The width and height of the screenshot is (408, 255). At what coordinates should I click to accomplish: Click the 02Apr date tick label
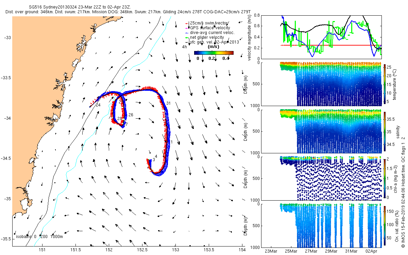click(372, 251)
